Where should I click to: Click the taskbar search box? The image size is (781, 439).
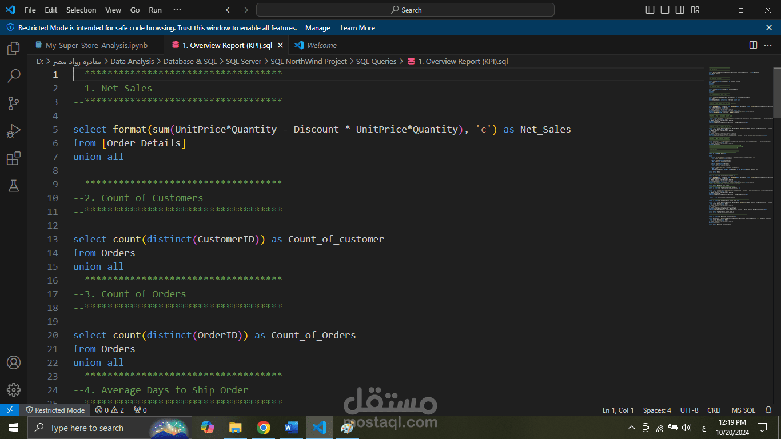(110, 428)
